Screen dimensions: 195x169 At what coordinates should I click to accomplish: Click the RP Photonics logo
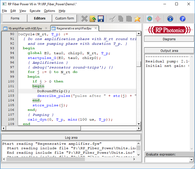[x=169, y=30]
